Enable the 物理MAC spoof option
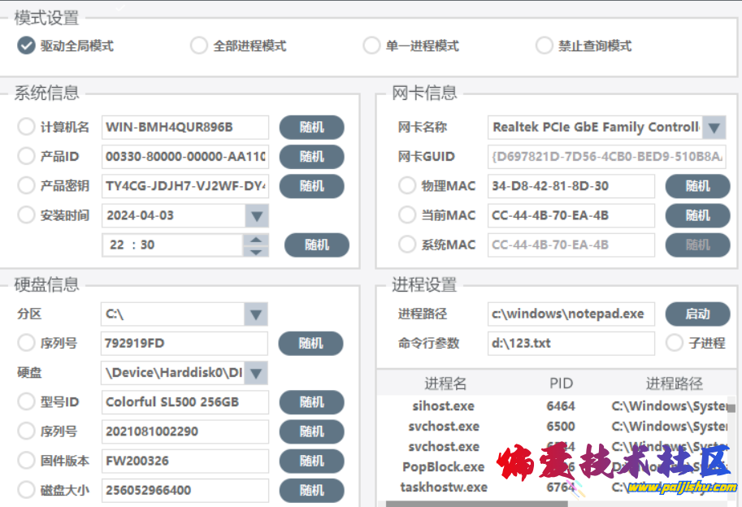 click(407, 186)
